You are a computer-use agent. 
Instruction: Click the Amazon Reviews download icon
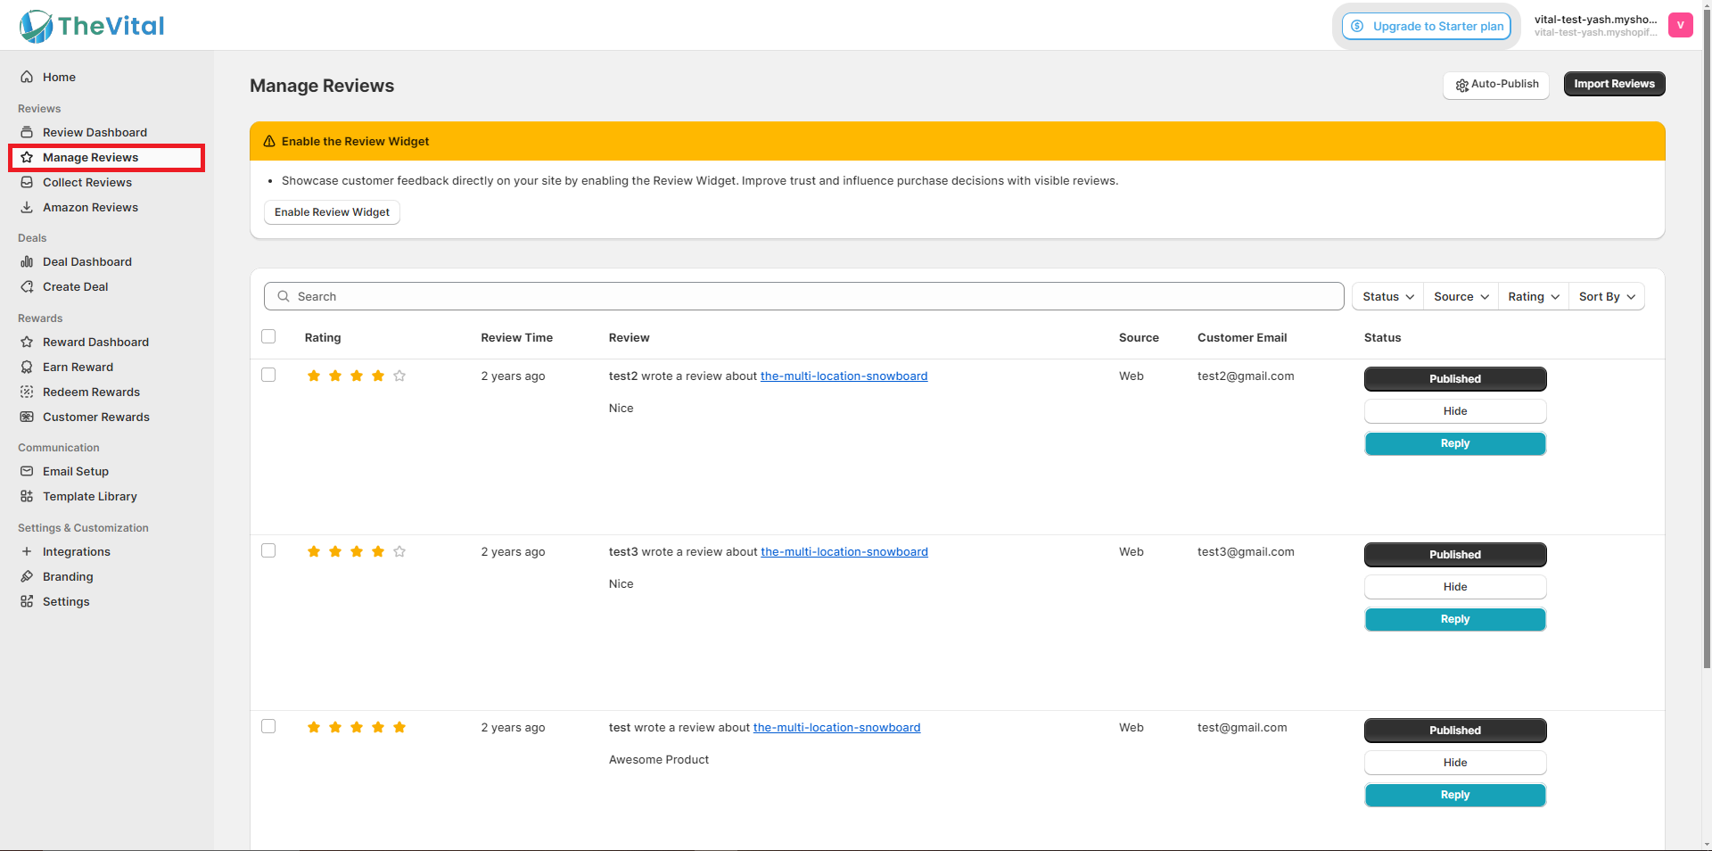tap(27, 207)
